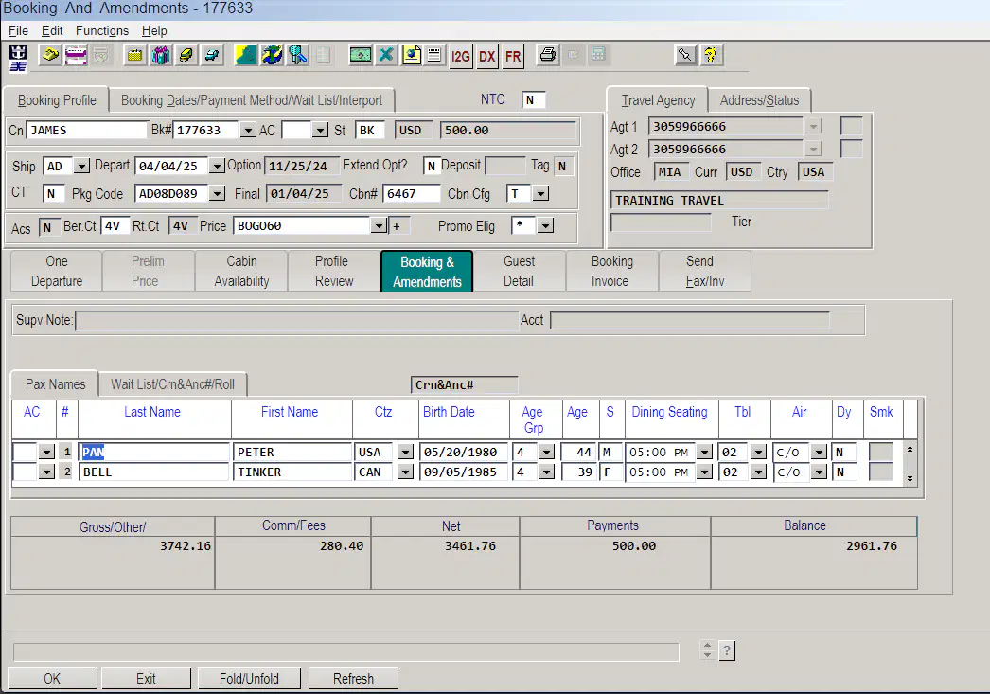The height and width of the screenshot is (694, 990).
Task: Go to the Booking Invoice step
Action: [611, 271]
